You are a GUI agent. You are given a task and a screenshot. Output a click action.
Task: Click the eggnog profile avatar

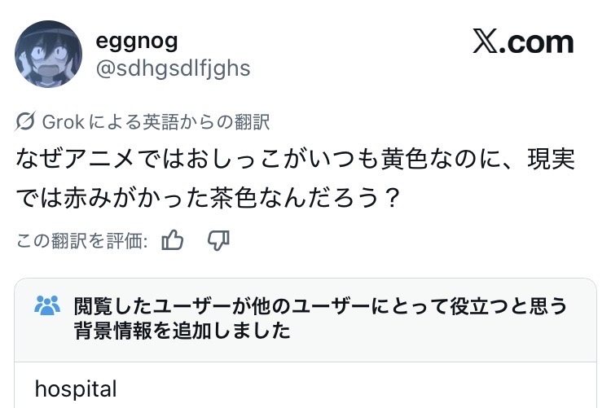(x=49, y=55)
